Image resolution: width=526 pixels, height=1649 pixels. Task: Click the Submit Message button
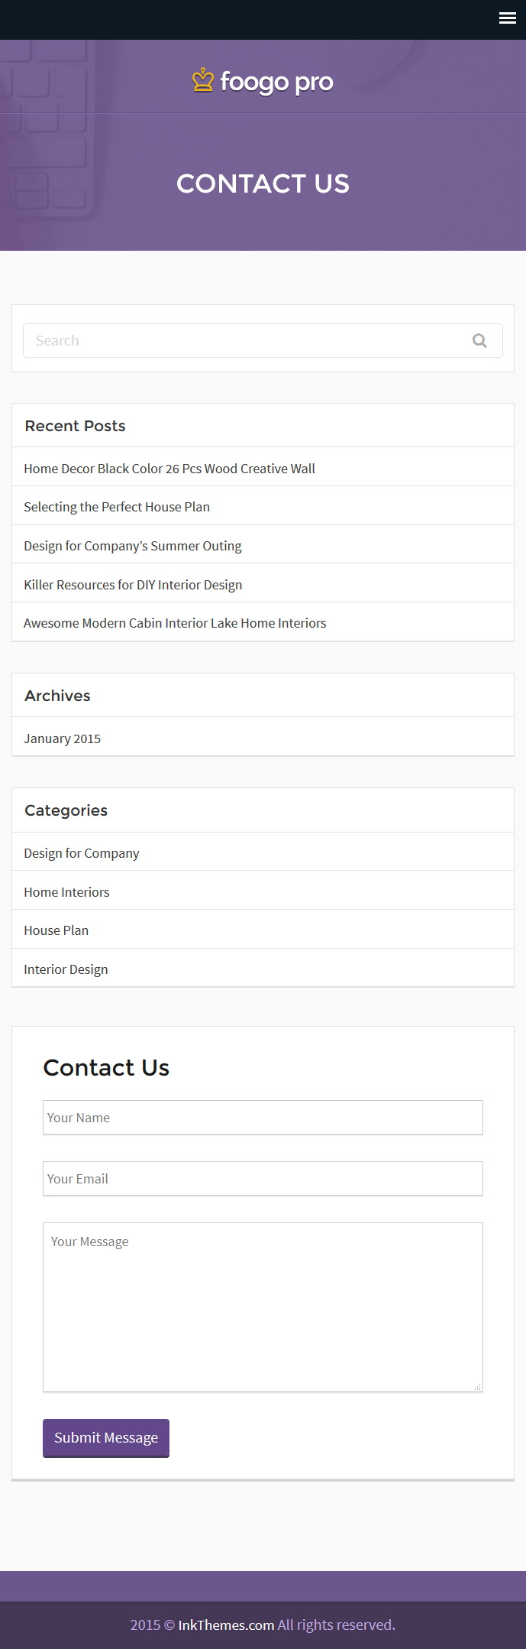point(106,1438)
